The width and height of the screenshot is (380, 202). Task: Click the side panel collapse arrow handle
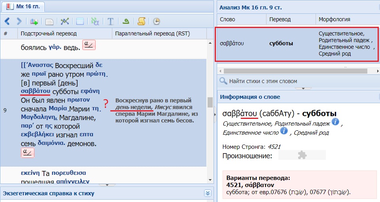(215, 114)
